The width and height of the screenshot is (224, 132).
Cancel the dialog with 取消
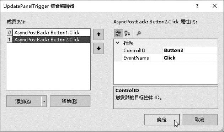200,120
